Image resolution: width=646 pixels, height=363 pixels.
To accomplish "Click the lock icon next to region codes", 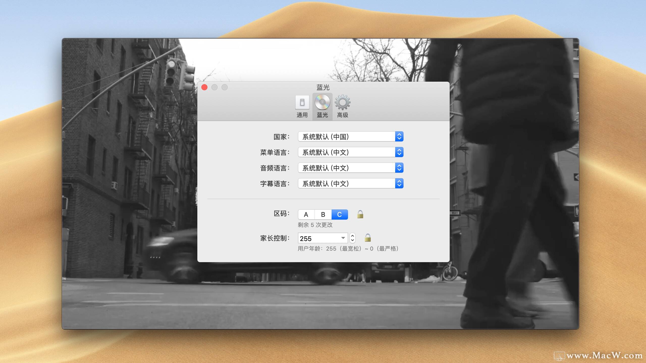I will coord(360,214).
